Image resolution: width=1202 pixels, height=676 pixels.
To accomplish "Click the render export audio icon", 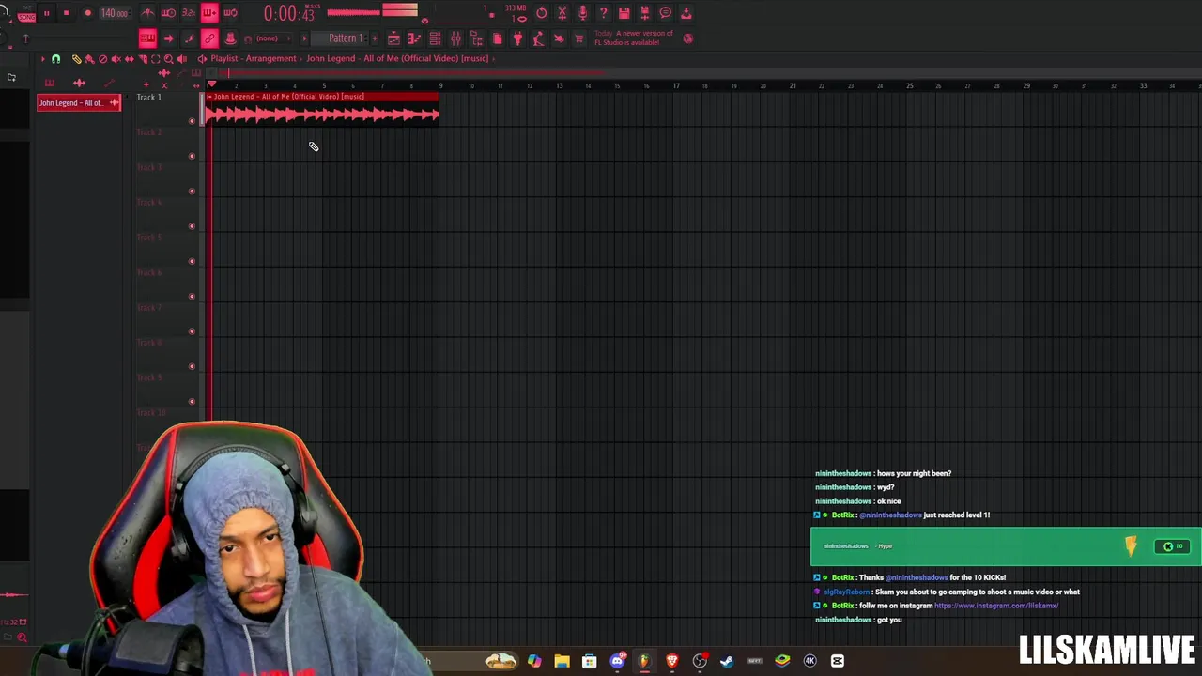I will coord(644,13).
